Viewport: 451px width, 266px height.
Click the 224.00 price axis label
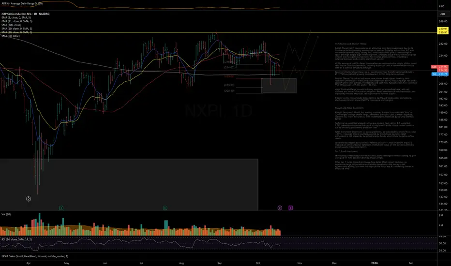443,56
